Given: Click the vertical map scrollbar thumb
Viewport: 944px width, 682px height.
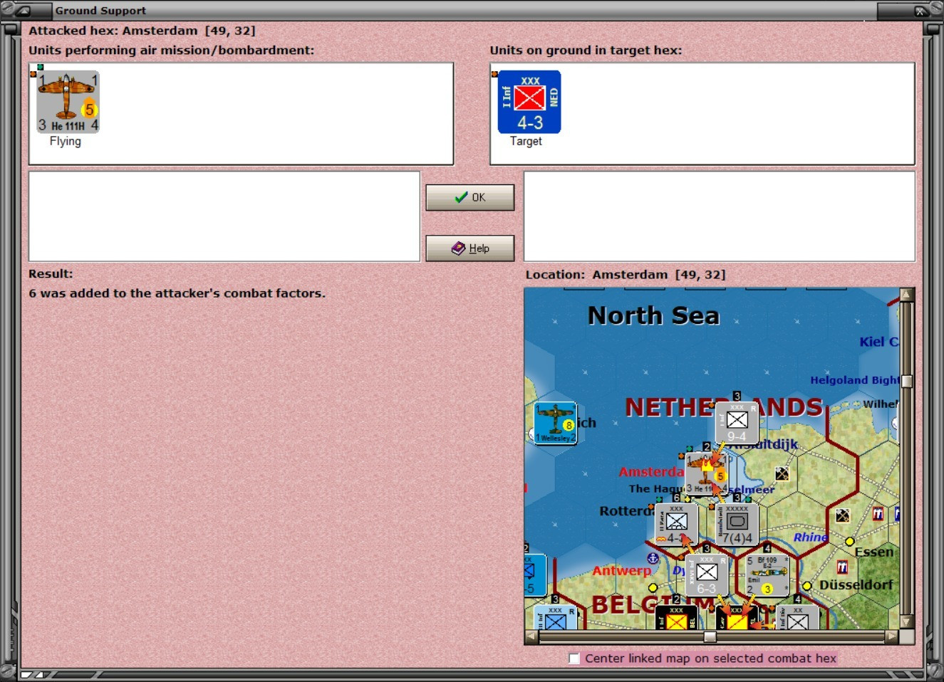Looking at the screenshot, I should (907, 381).
